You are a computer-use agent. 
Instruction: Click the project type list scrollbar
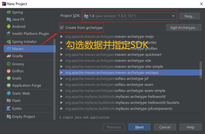coord(54,79)
